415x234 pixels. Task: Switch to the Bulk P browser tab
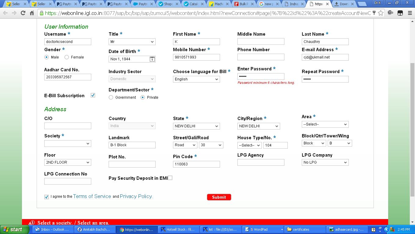[244, 4]
